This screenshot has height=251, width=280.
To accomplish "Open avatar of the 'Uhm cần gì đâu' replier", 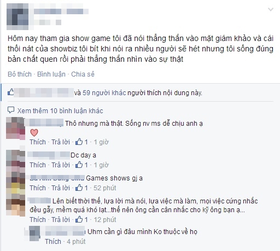I will pos(34,234).
